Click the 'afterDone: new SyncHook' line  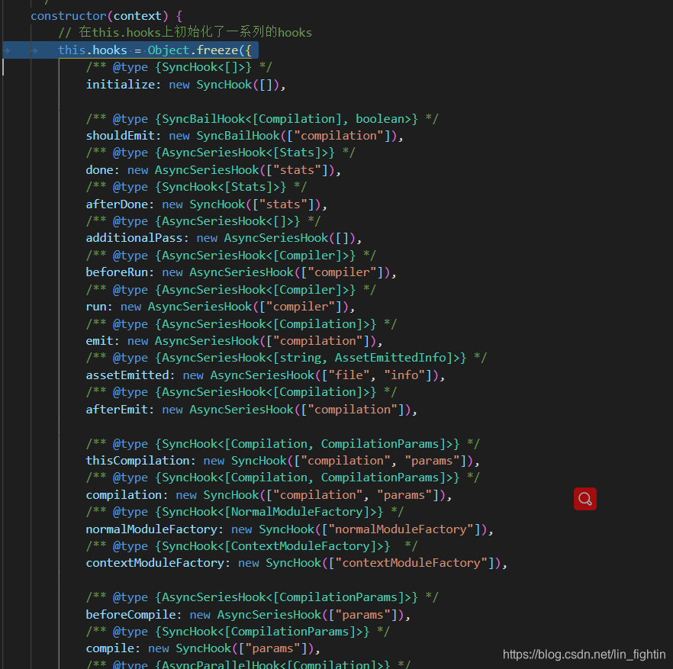pyautogui.click(x=207, y=204)
